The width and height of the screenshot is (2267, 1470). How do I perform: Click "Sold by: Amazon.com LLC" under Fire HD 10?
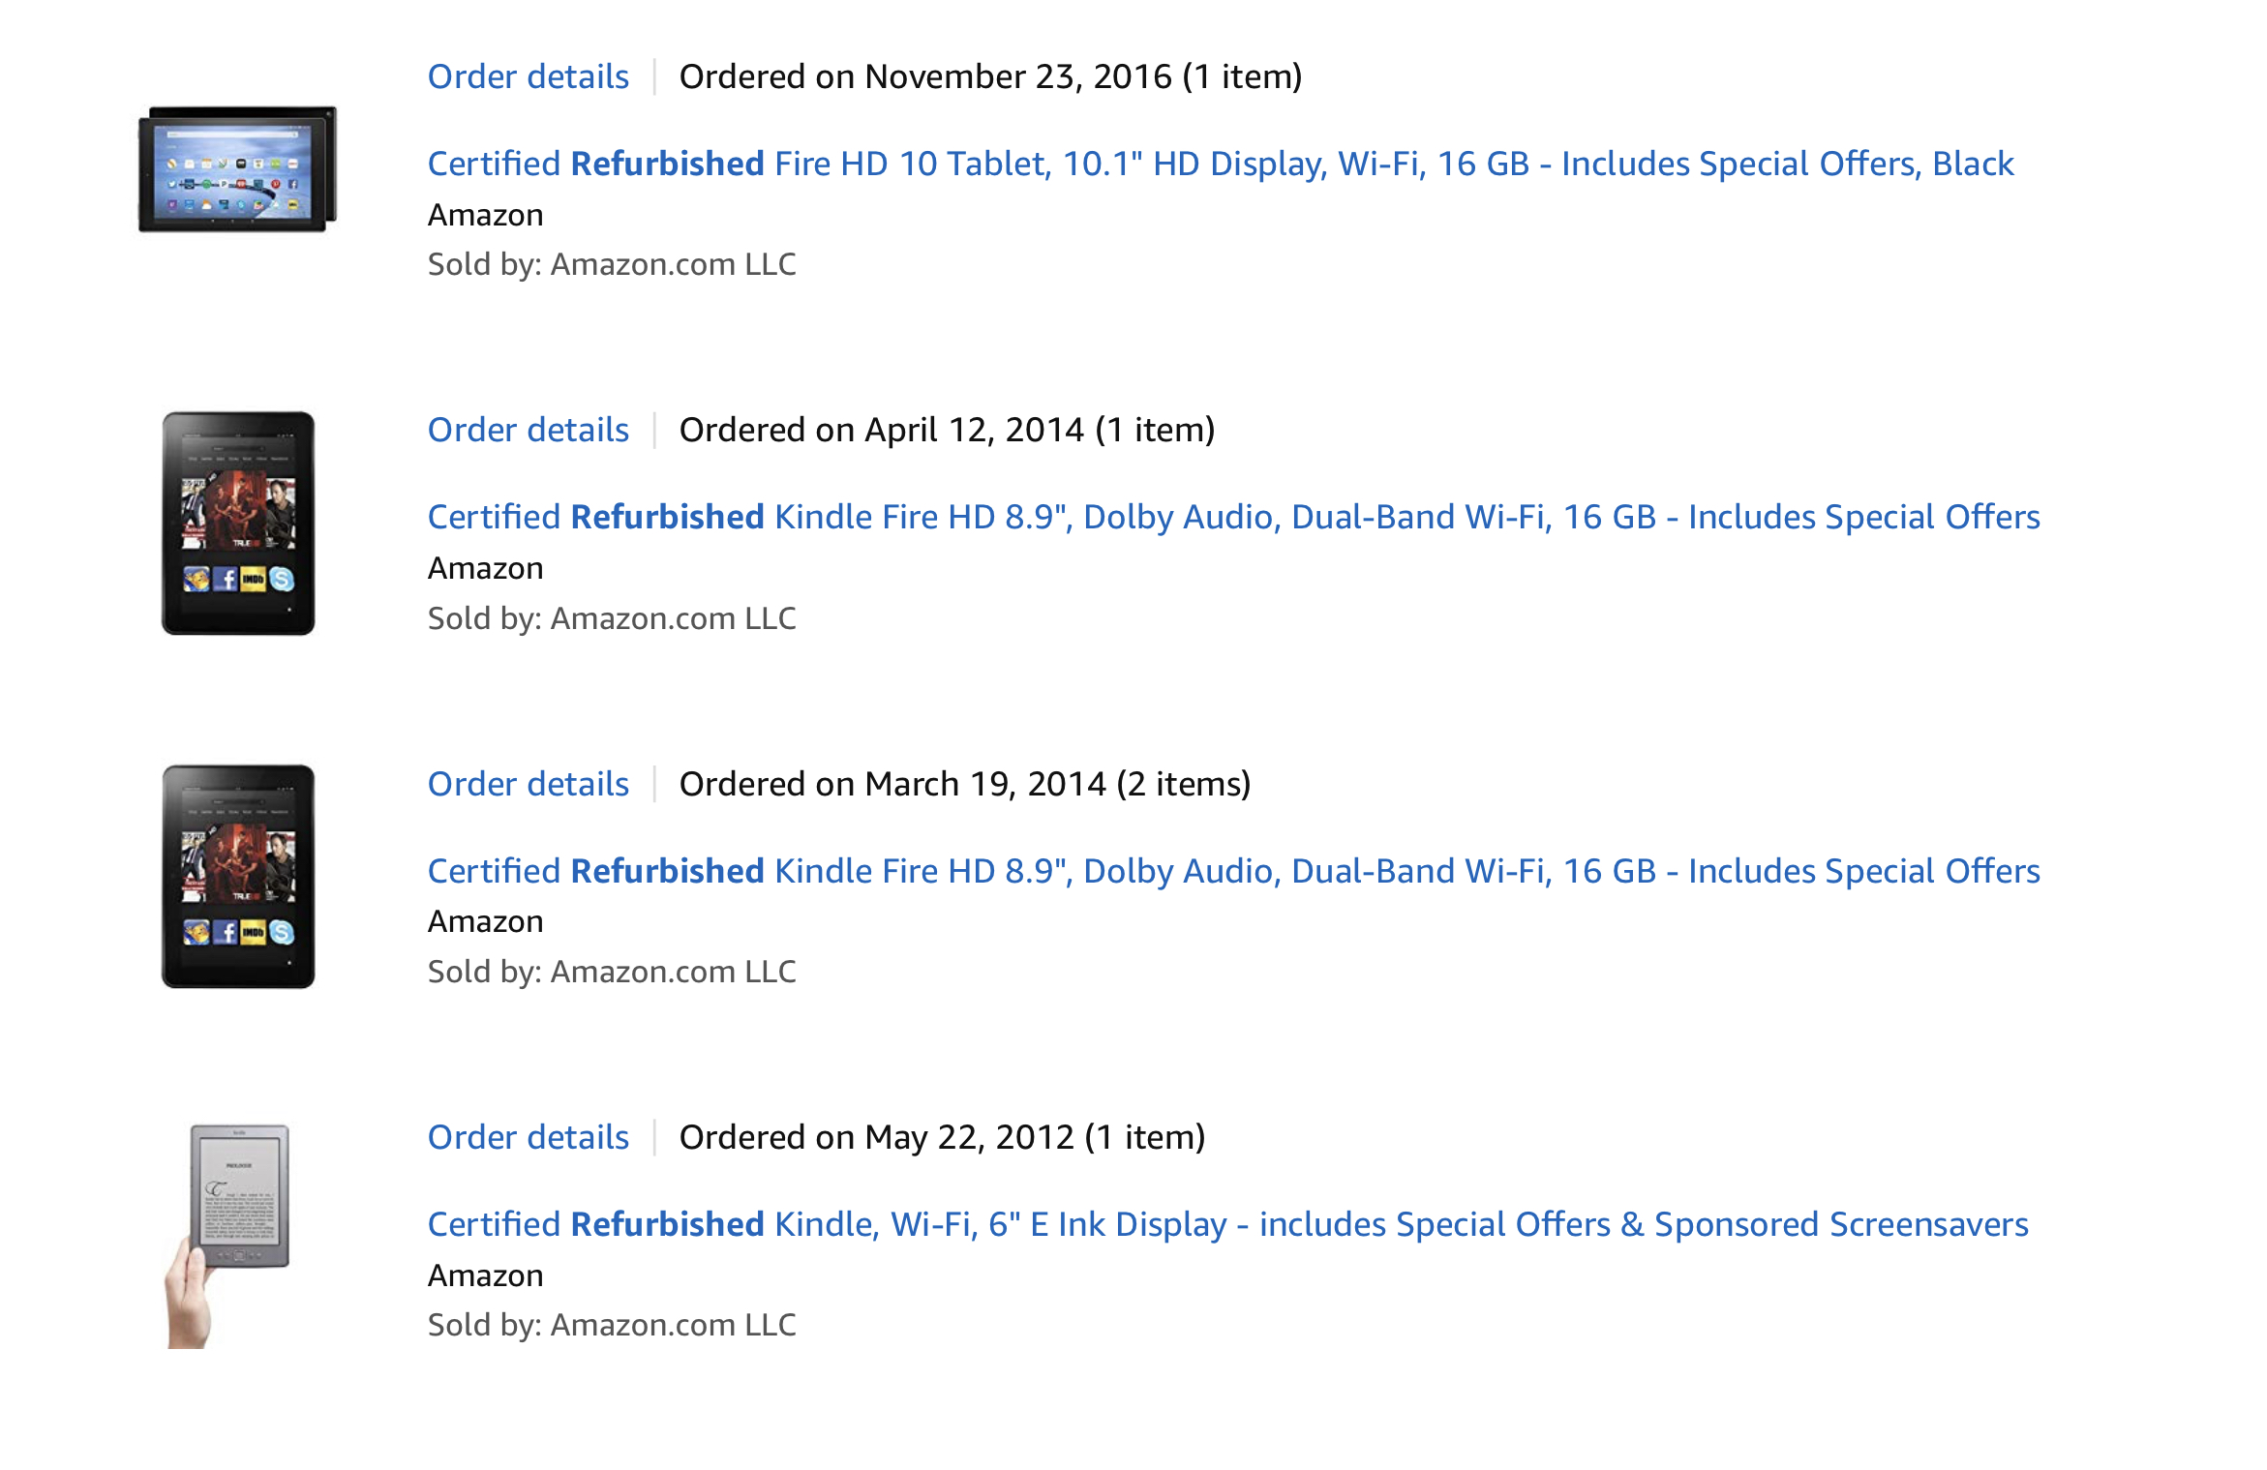point(612,264)
